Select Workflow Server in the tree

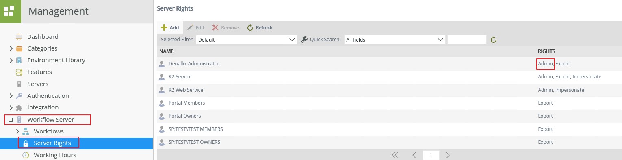51,120
